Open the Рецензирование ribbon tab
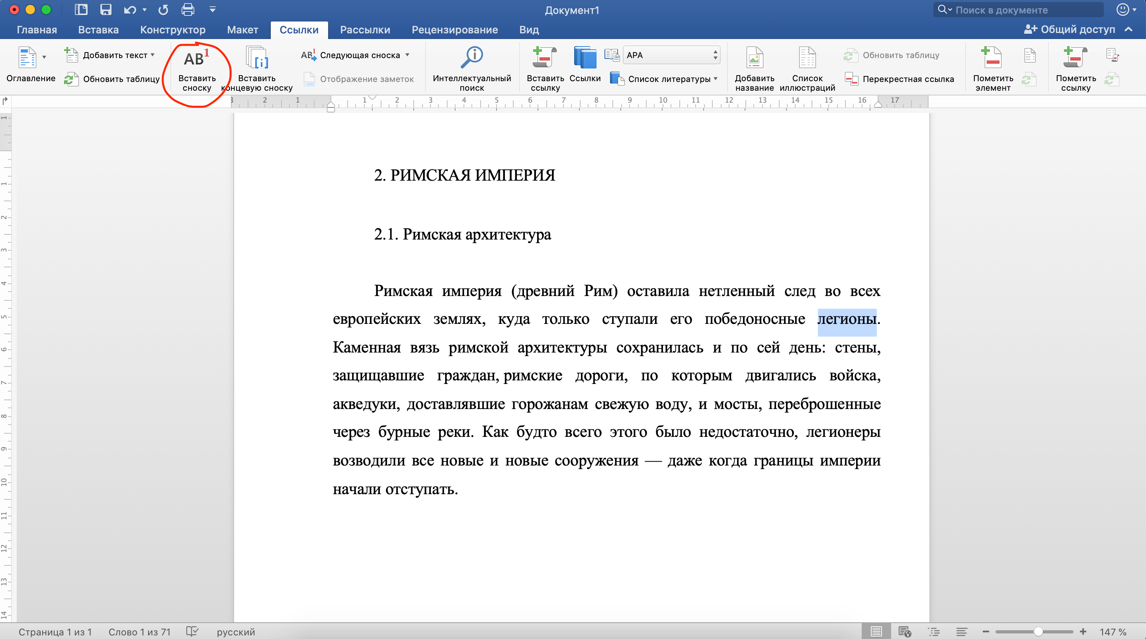The width and height of the screenshot is (1146, 639). coord(454,30)
